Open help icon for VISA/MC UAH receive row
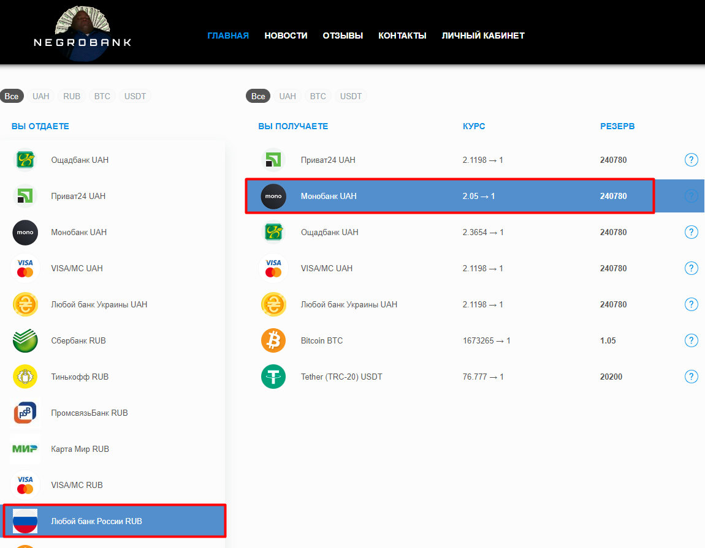Image resolution: width=705 pixels, height=548 pixels. coord(691,268)
